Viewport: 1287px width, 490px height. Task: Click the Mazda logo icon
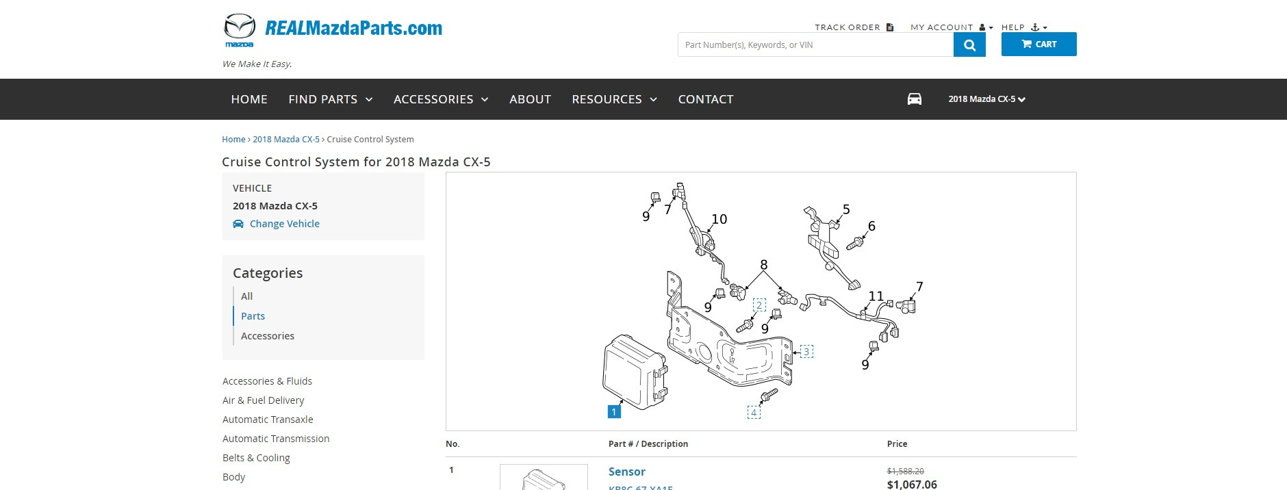coord(240,30)
